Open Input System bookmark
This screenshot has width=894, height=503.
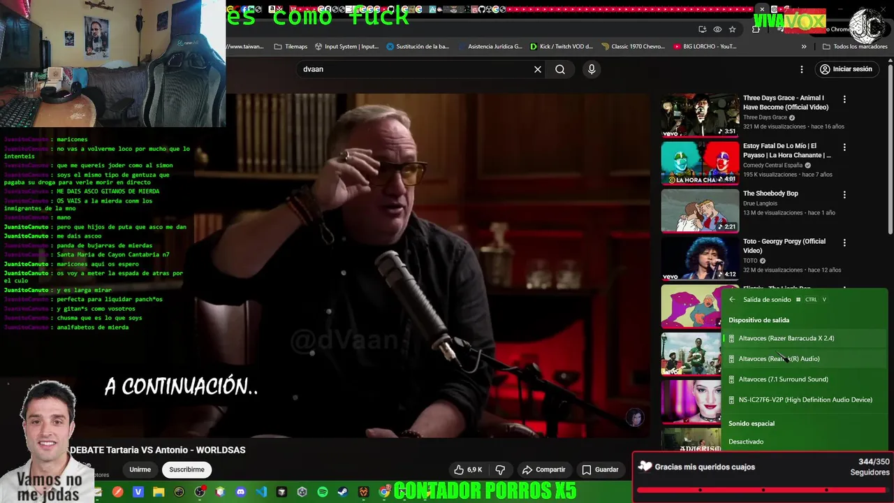click(x=346, y=47)
